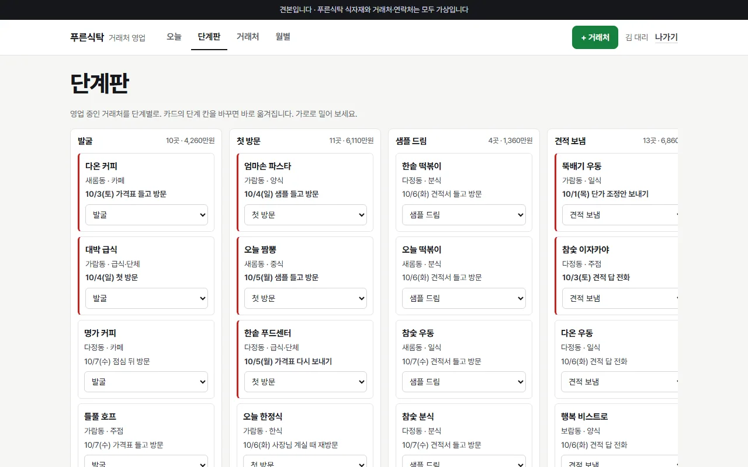Go to the 월별 tab
This screenshot has height=467, width=748.
click(x=283, y=37)
